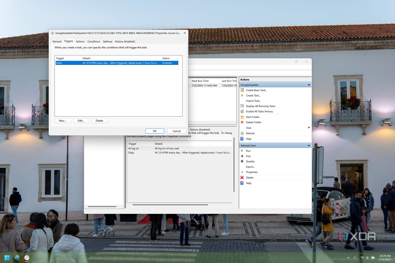This screenshot has width=395, height=263.
Task: Click the Details column header in dialog
Action: [121, 58]
